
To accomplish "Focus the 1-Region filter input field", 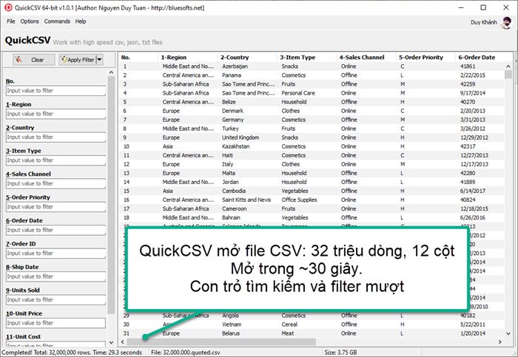I will pos(55,114).
